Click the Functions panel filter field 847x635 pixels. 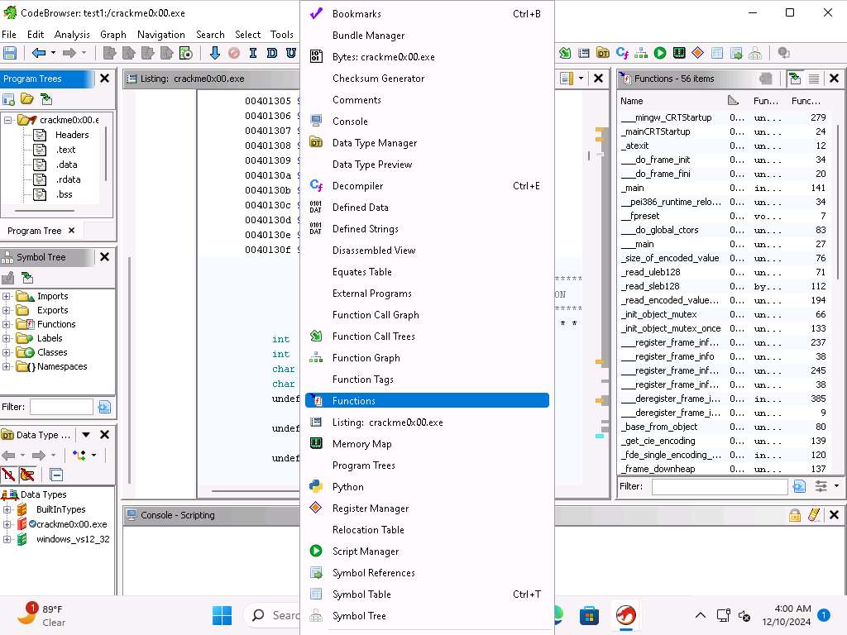tap(719, 487)
